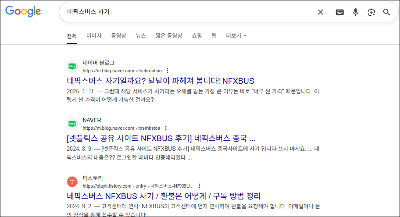Open result '네픽스버스 NFXBUS 사기 / 환불은 어떻게'
The height and width of the screenshot is (217, 400).
(164, 196)
